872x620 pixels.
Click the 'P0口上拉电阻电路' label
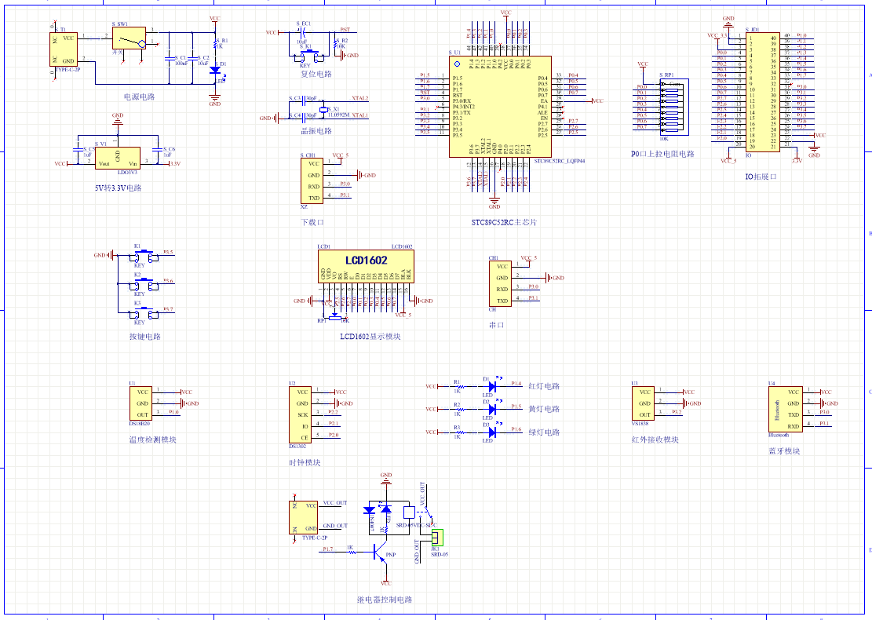pyautogui.click(x=662, y=154)
